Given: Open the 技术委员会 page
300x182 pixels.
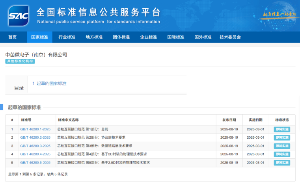Looking at the screenshot, I should click(x=230, y=37).
